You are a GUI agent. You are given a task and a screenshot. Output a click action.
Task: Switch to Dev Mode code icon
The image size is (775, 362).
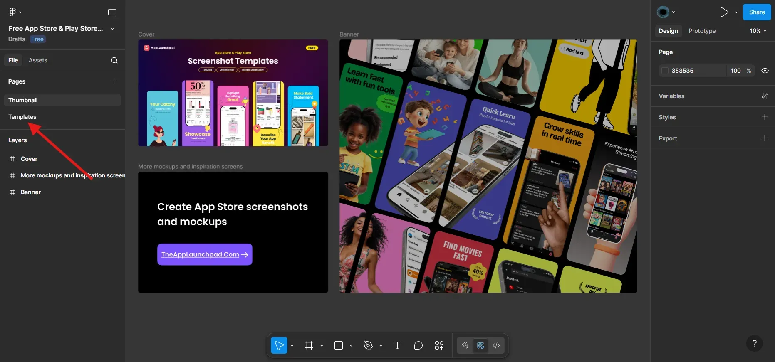(x=496, y=345)
